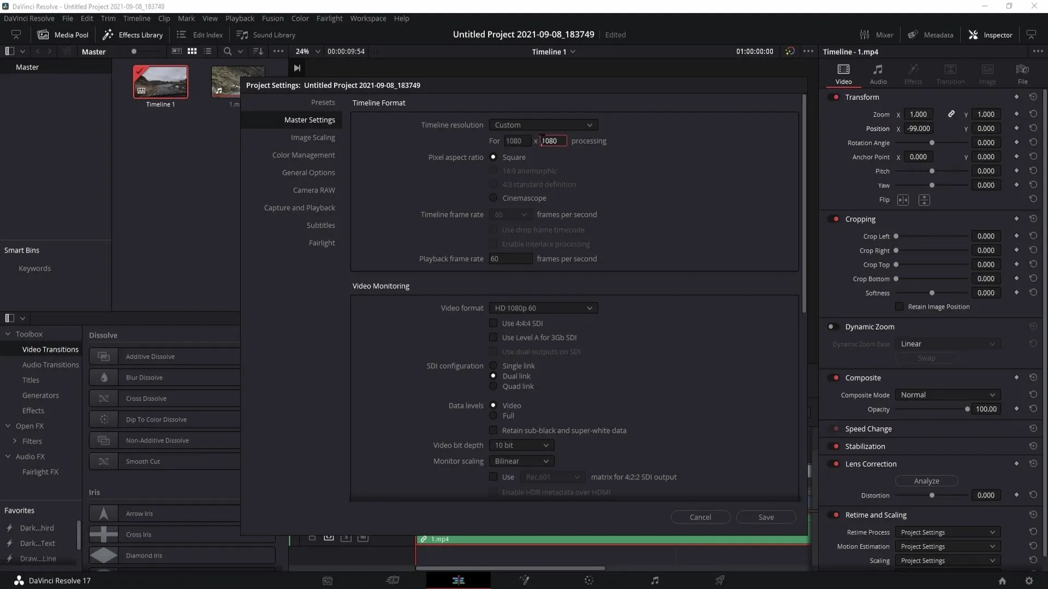Click the Save button
The image size is (1048, 589).
(766, 517)
